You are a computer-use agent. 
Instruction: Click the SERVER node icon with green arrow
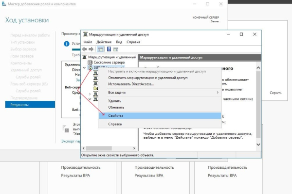(91, 67)
